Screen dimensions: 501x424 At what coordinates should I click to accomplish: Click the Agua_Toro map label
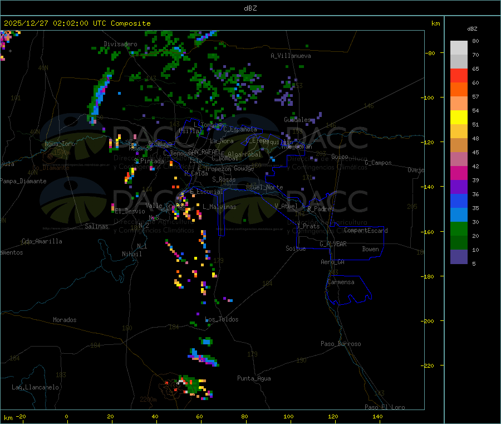coord(60,144)
